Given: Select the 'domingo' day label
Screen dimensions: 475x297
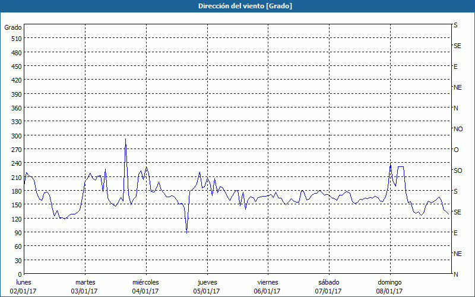Looking at the screenshot, I should [389, 282].
